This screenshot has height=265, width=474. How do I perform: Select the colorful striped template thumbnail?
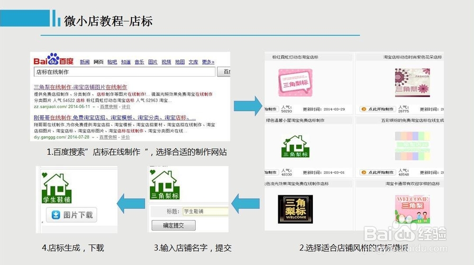(412, 146)
